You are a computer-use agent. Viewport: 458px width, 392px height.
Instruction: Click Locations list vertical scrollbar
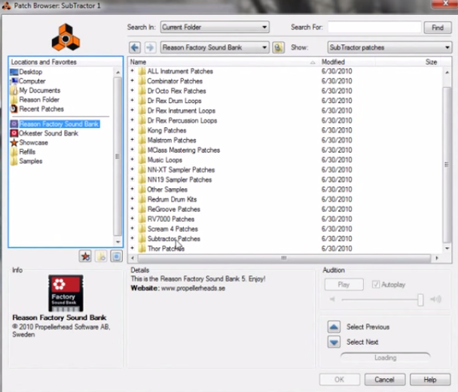[118, 156]
